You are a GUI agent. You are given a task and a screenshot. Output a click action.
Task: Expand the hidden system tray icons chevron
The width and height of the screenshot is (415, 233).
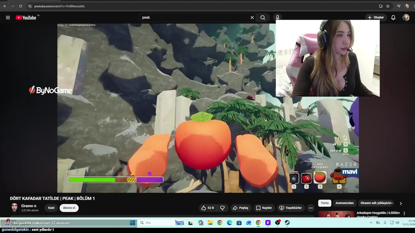pyautogui.click(x=371, y=223)
